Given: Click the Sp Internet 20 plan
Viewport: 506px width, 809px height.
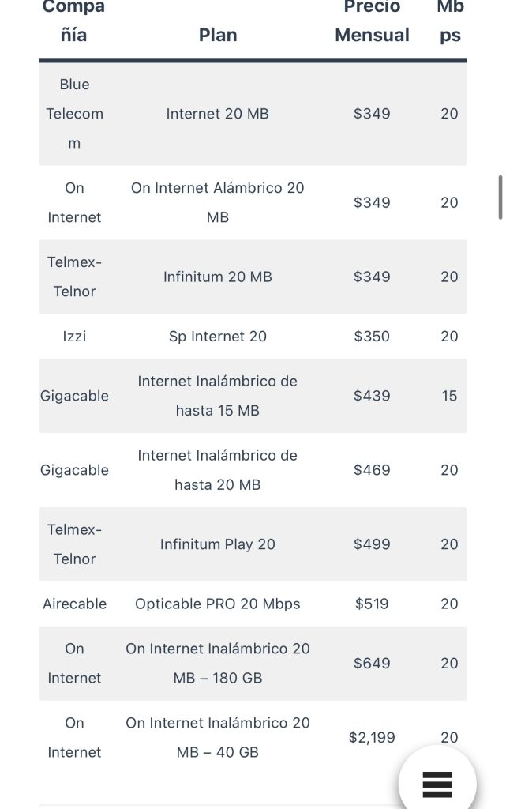Looking at the screenshot, I should point(217,337).
